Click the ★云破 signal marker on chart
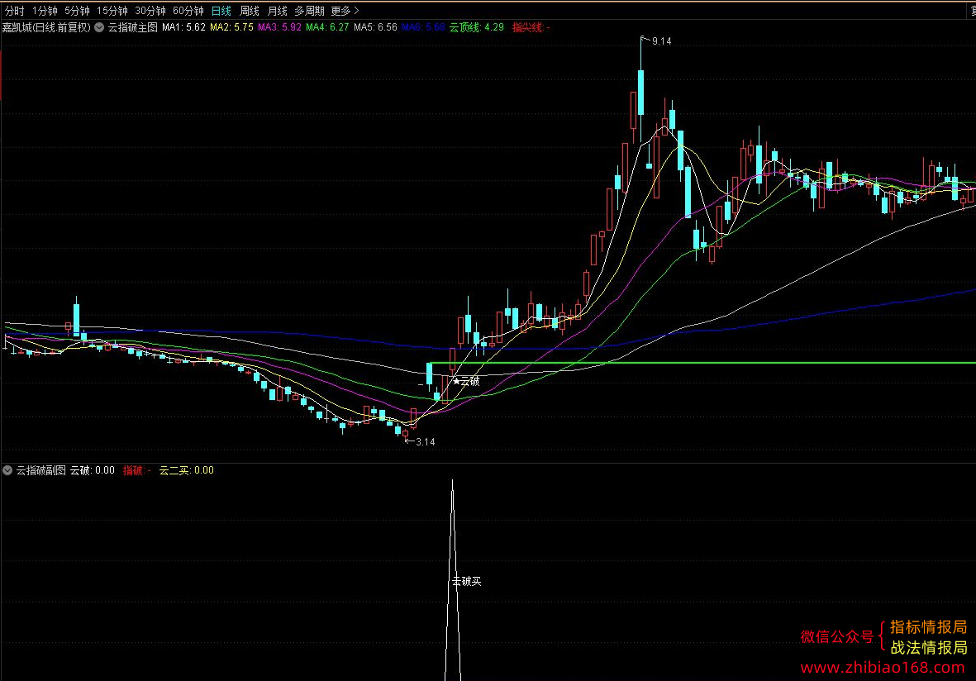976x681 pixels. [466, 381]
